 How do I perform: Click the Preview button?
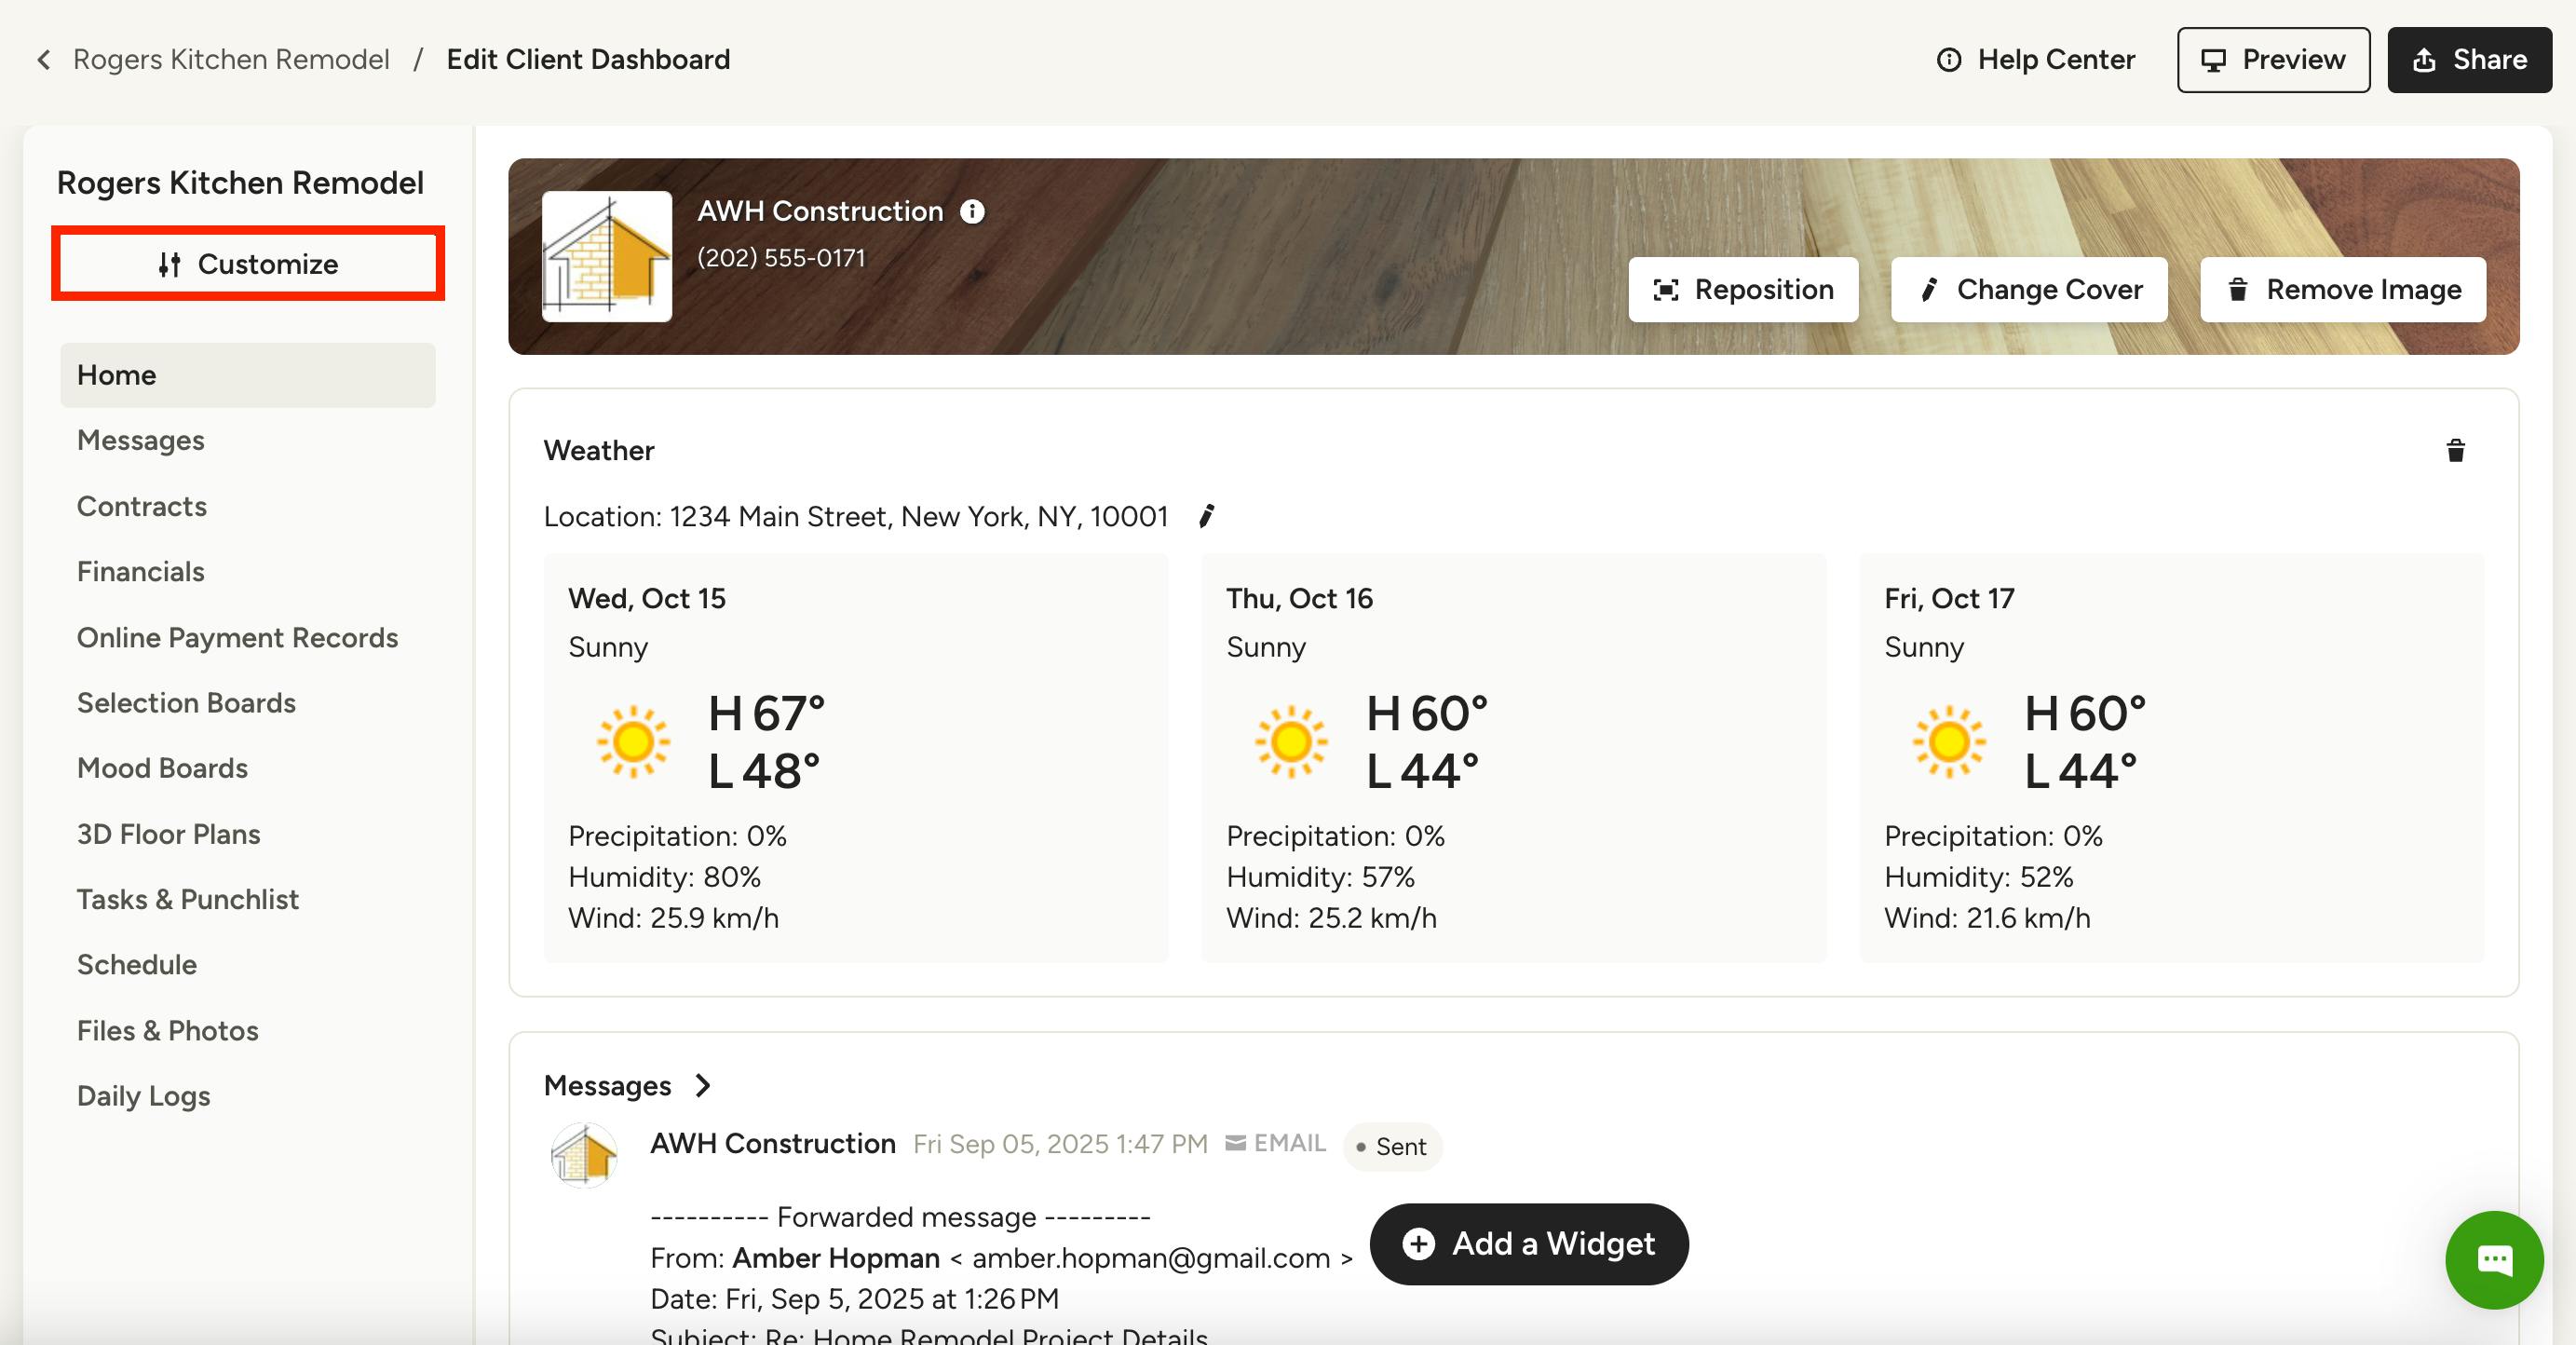(2273, 60)
